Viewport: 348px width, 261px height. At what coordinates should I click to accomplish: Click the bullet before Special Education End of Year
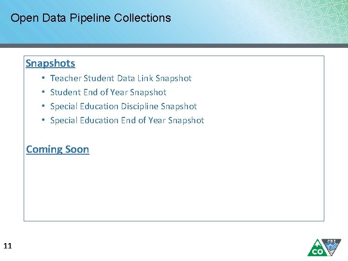43,120
